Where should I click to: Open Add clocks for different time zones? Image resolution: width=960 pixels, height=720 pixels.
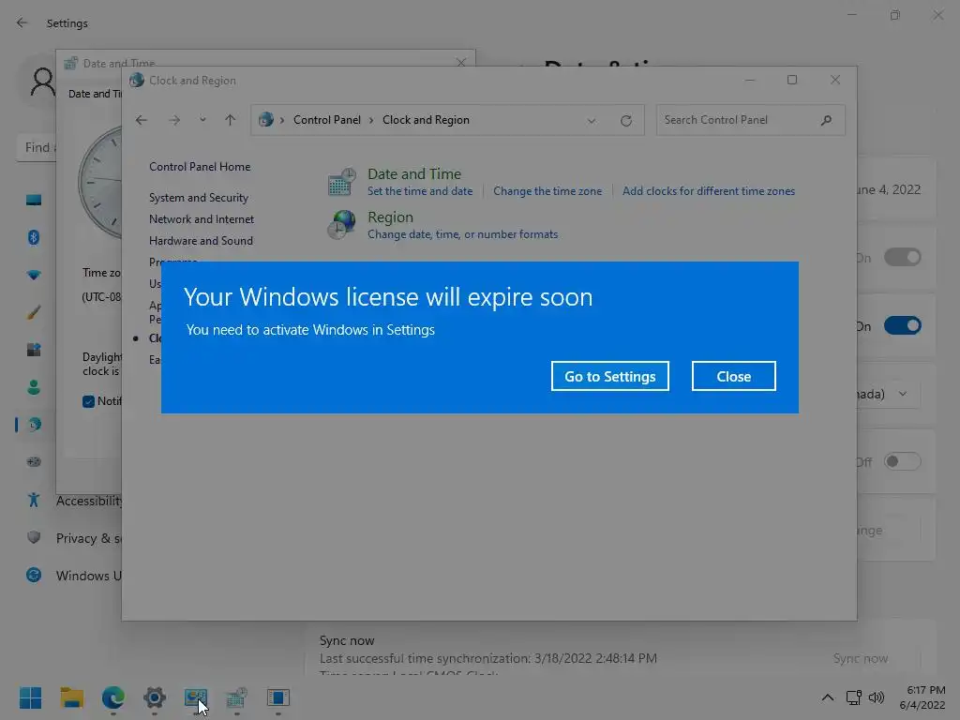pos(709,191)
